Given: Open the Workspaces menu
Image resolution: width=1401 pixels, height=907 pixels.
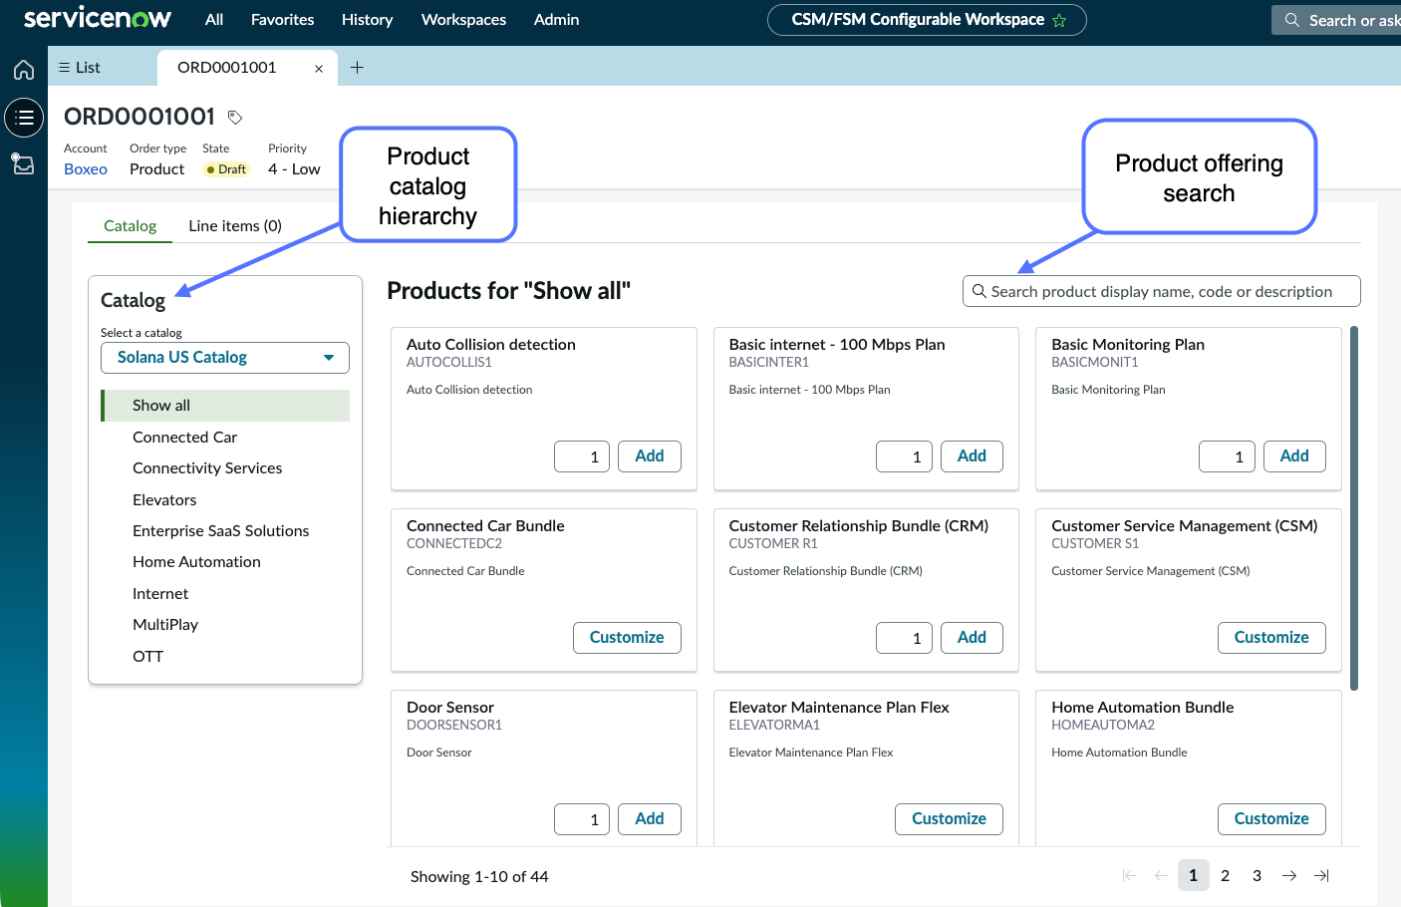Looking at the screenshot, I should point(463,20).
